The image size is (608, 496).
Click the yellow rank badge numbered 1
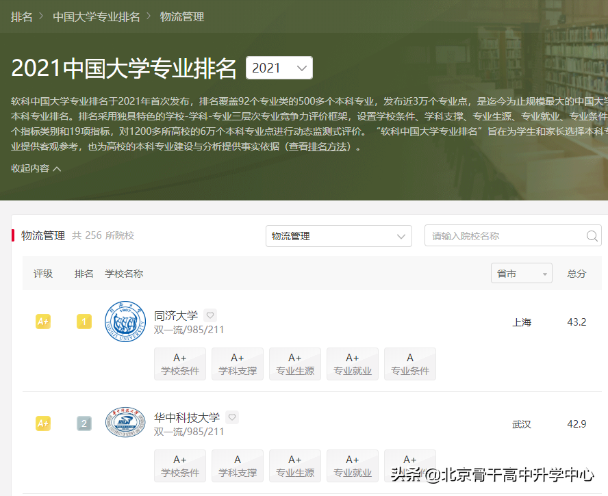(84, 321)
